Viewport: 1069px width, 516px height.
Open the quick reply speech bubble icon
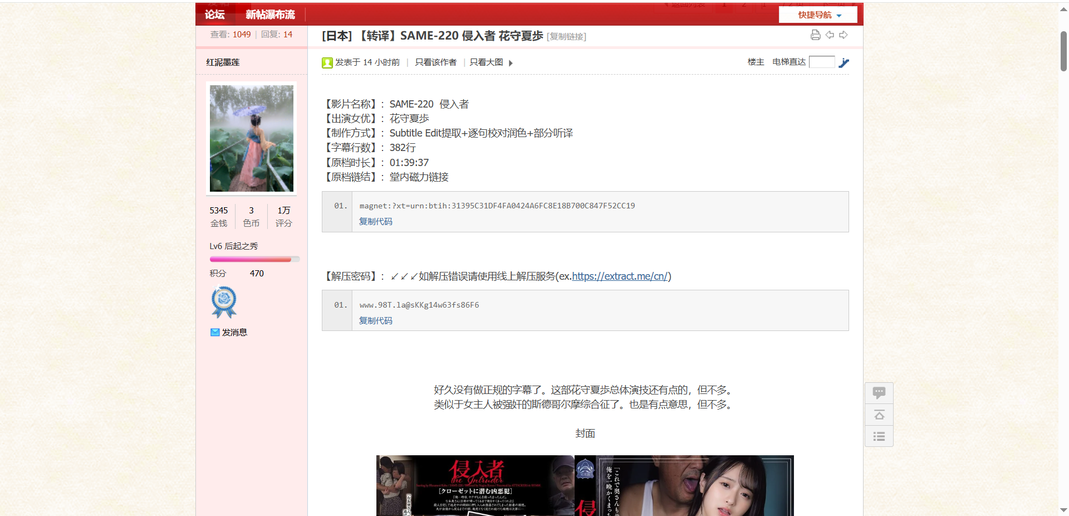[879, 393]
